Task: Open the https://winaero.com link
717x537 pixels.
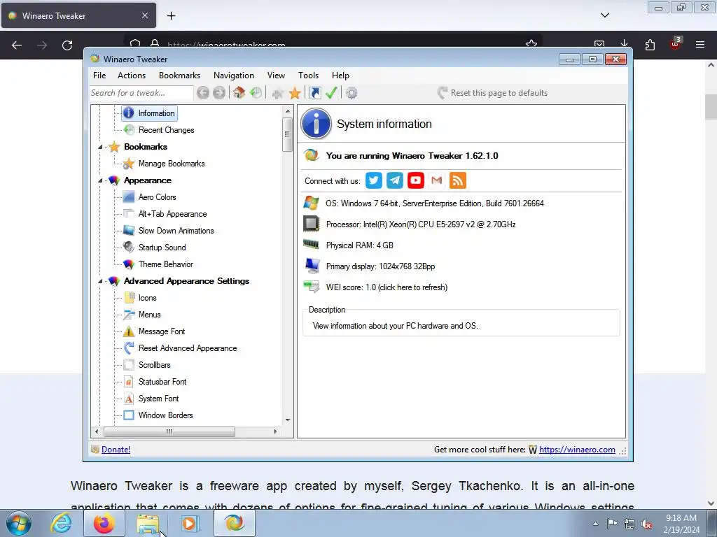Action: (577, 450)
